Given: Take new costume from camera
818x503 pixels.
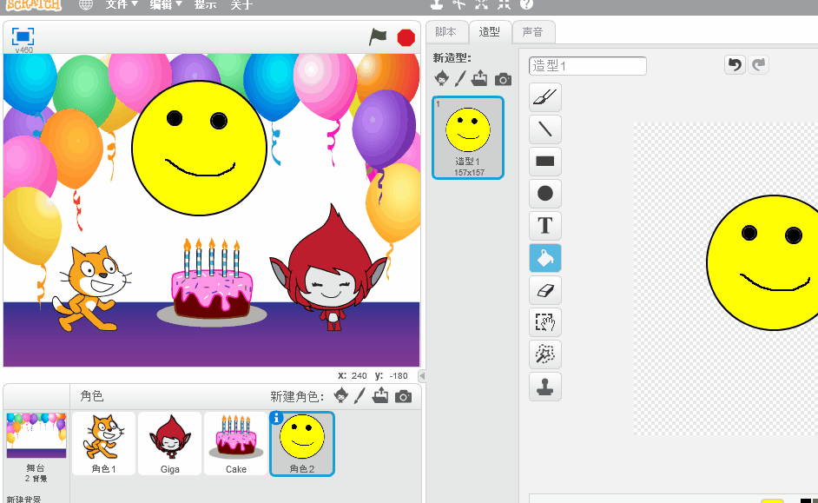Looking at the screenshot, I should (503, 79).
